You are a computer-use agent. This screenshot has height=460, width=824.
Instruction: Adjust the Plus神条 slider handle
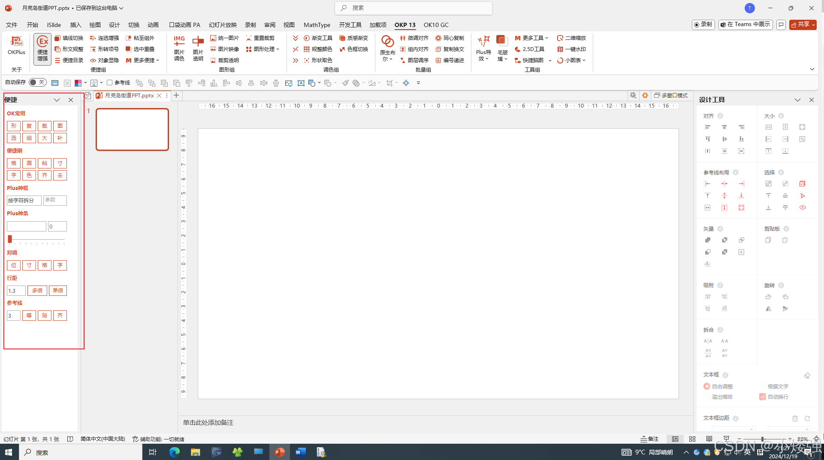point(10,239)
